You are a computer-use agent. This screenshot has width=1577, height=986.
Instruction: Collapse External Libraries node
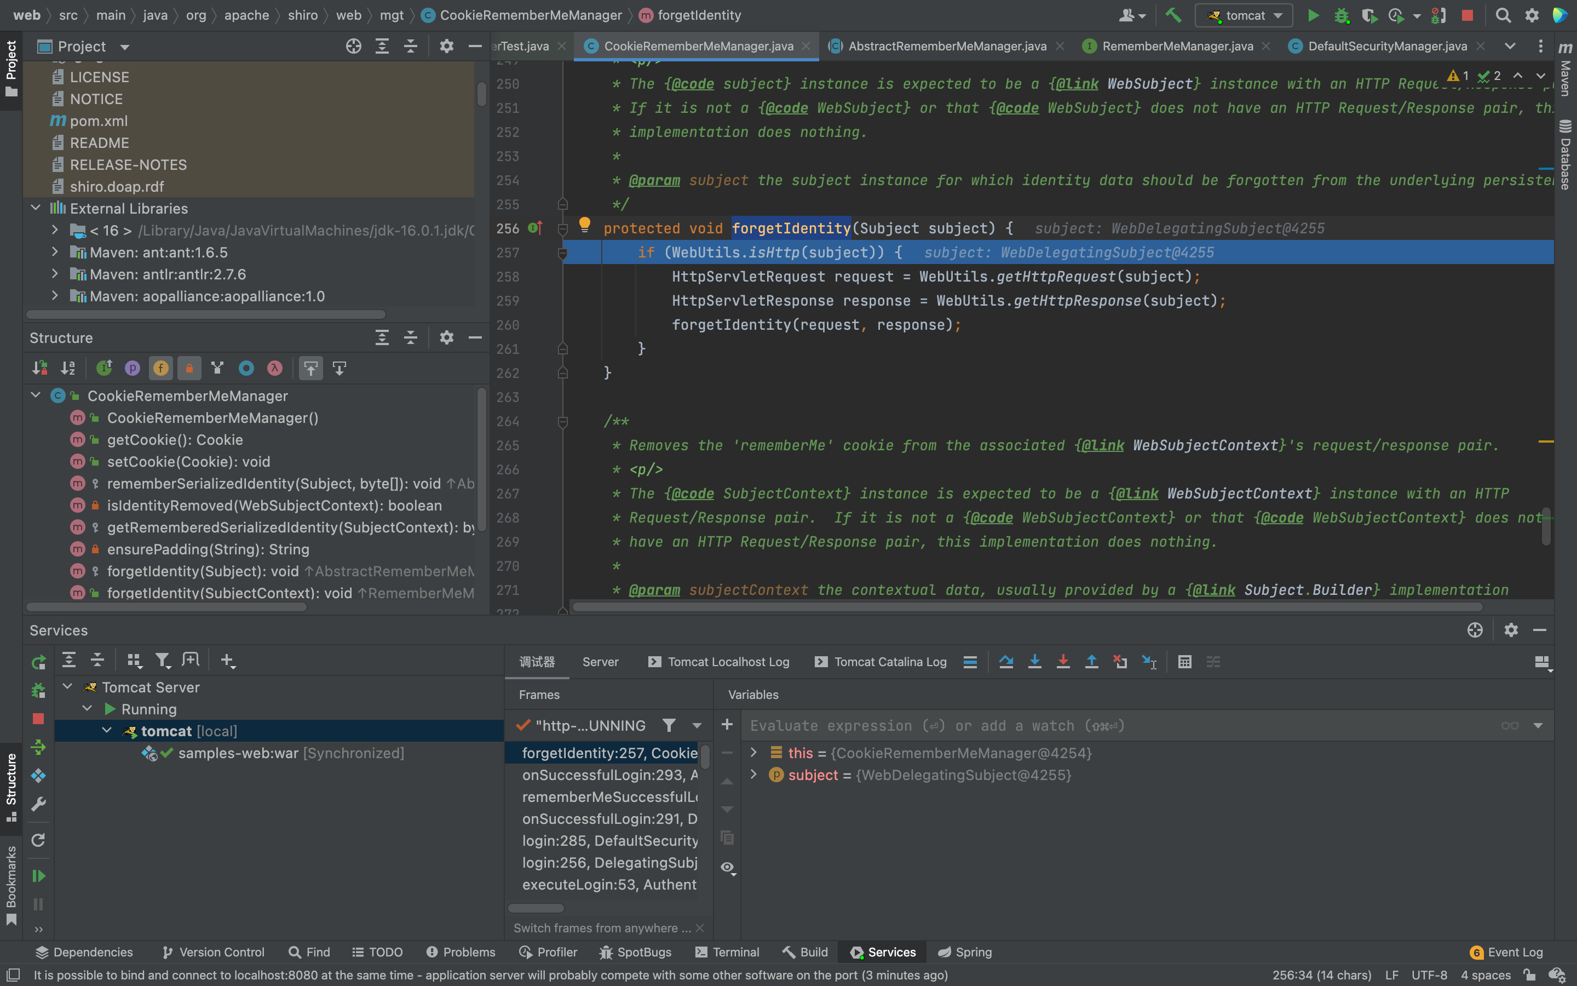[x=36, y=208]
